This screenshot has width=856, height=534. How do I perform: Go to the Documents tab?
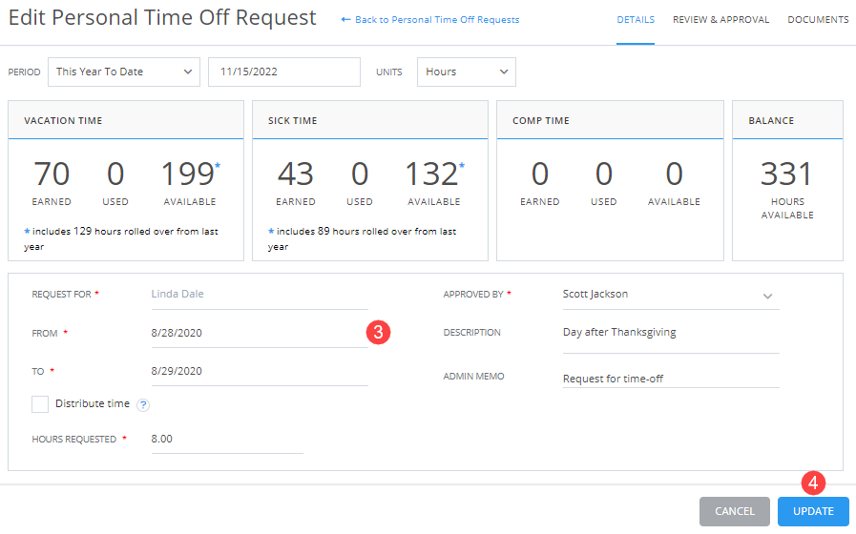(818, 20)
